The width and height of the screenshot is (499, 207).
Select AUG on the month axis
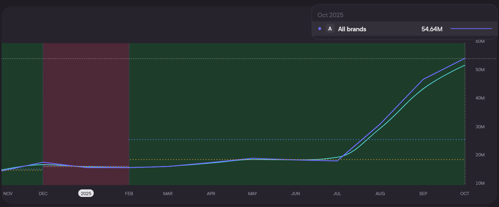[380, 193]
